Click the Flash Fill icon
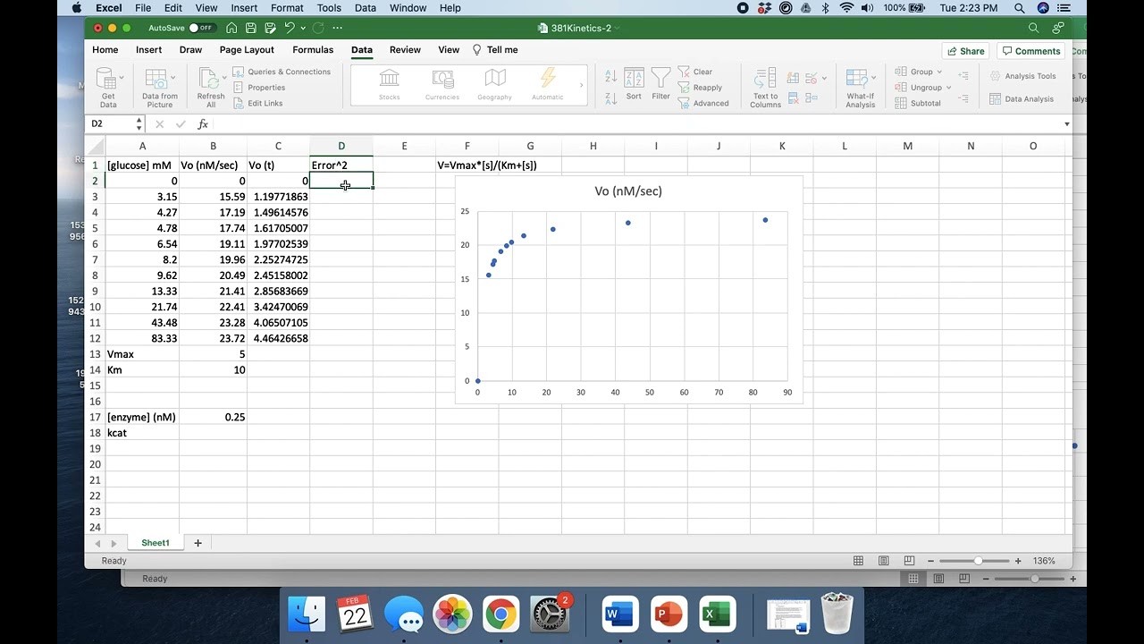Screen dimensions: 1144x644 click(793, 78)
